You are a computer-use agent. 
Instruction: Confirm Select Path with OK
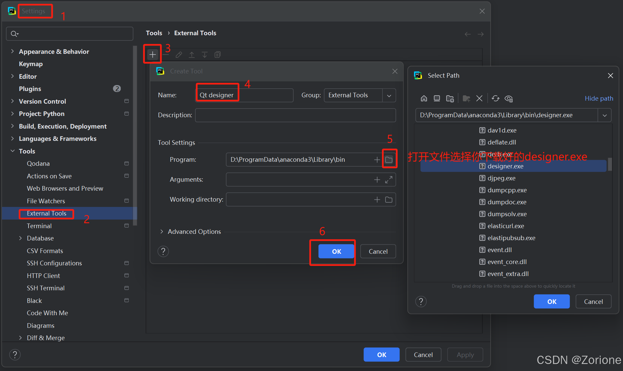point(552,302)
